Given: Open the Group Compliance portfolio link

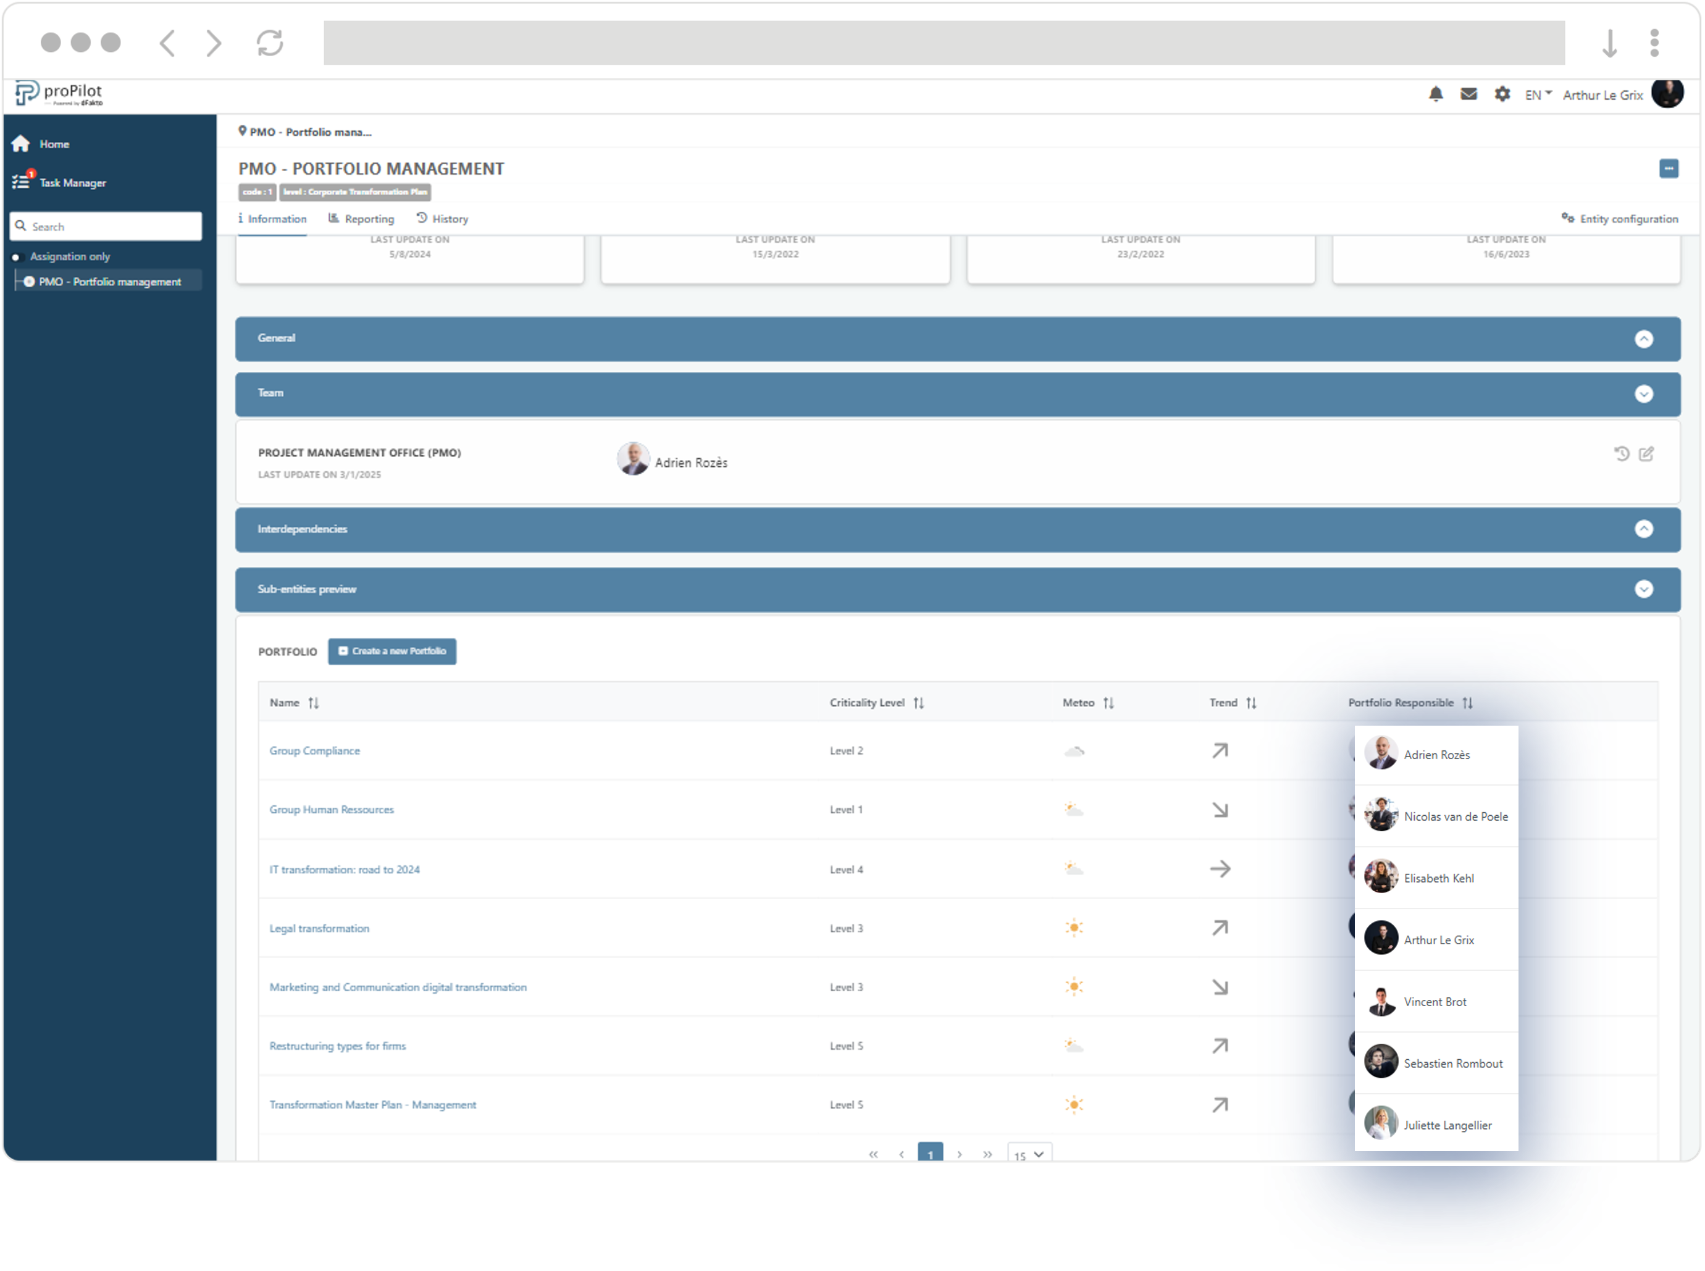Looking at the screenshot, I should click(x=314, y=751).
